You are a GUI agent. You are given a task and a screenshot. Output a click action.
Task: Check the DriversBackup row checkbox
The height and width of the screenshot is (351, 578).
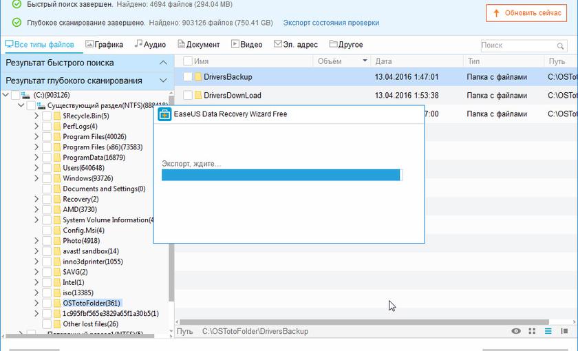coord(188,76)
